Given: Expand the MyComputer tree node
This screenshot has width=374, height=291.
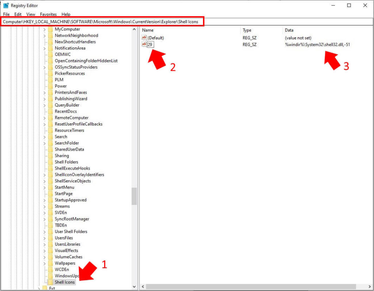Looking at the screenshot, I should pos(45,29).
